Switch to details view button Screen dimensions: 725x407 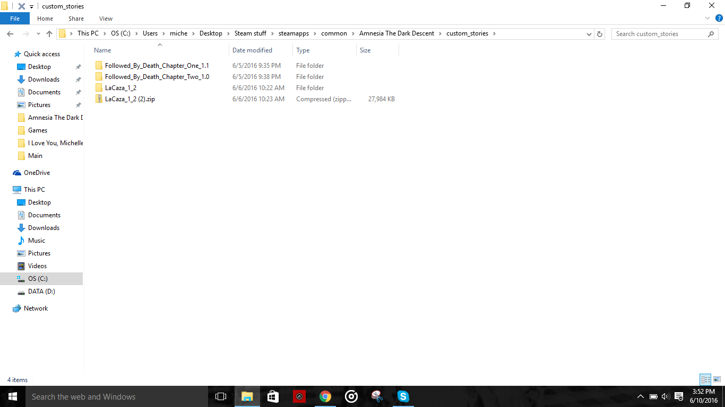pos(705,379)
